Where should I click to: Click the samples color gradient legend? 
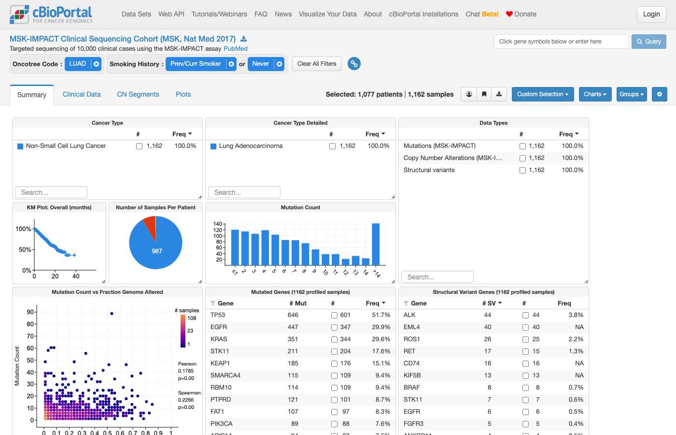click(x=183, y=331)
